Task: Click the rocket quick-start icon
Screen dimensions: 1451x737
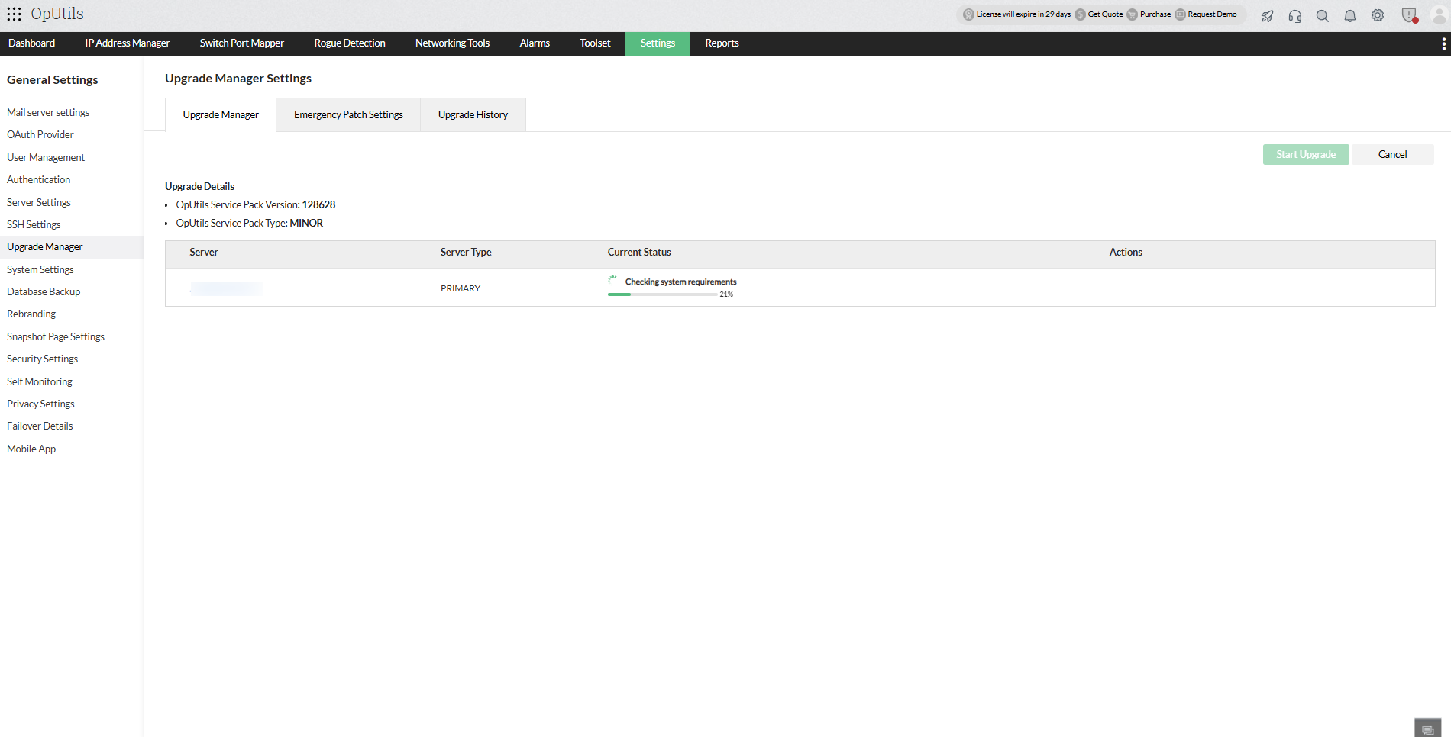Action: pyautogui.click(x=1267, y=15)
